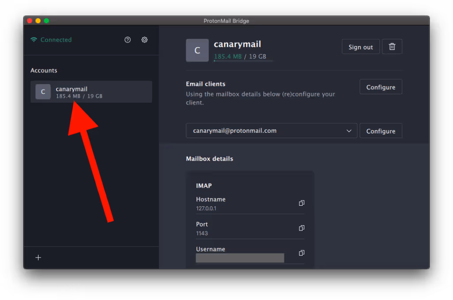Image resolution: width=453 pixels, height=300 pixels.
Task: Click the Port label
Action: pyautogui.click(x=202, y=224)
